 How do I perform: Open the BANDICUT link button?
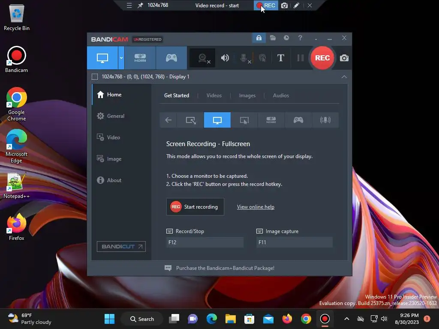point(121,246)
